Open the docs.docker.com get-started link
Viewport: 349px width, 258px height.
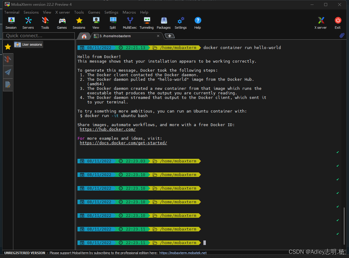pos(123,143)
